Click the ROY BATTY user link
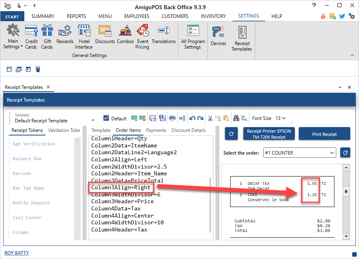359x259 pixels. (17, 253)
